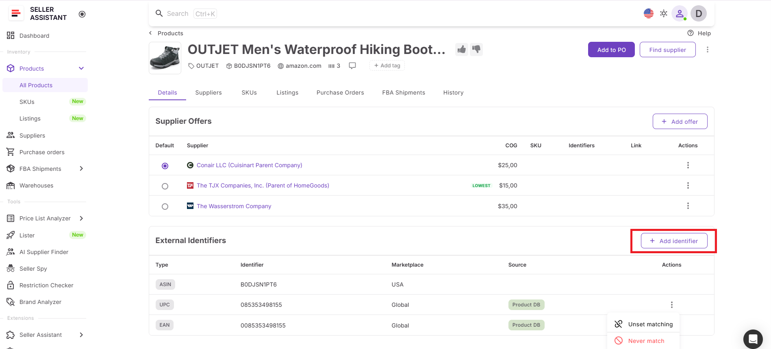Viewport: 771px width, 349px height.
Task: Click the OUTJET brand tag
Action: pos(203,66)
